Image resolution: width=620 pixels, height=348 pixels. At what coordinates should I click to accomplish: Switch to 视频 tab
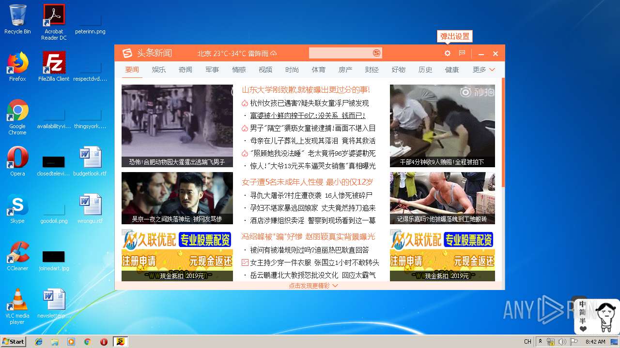click(x=265, y=70)
